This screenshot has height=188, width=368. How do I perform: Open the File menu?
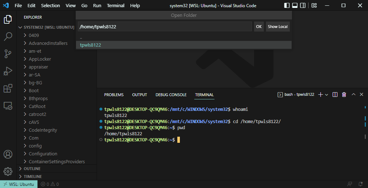point(18,6)
